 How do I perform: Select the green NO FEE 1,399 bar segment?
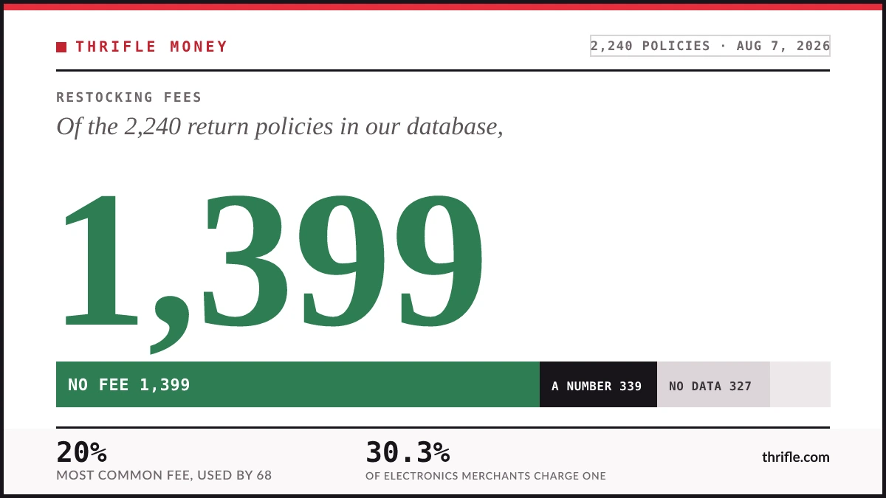(x=298, y=384)
